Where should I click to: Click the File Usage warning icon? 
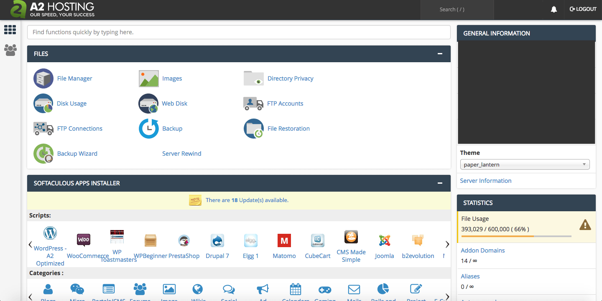coord(585,225)
